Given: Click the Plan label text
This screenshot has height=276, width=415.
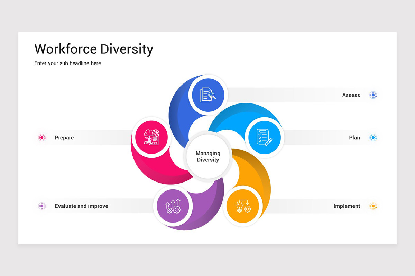Looking at the screenshot, I should pos(354,138).
